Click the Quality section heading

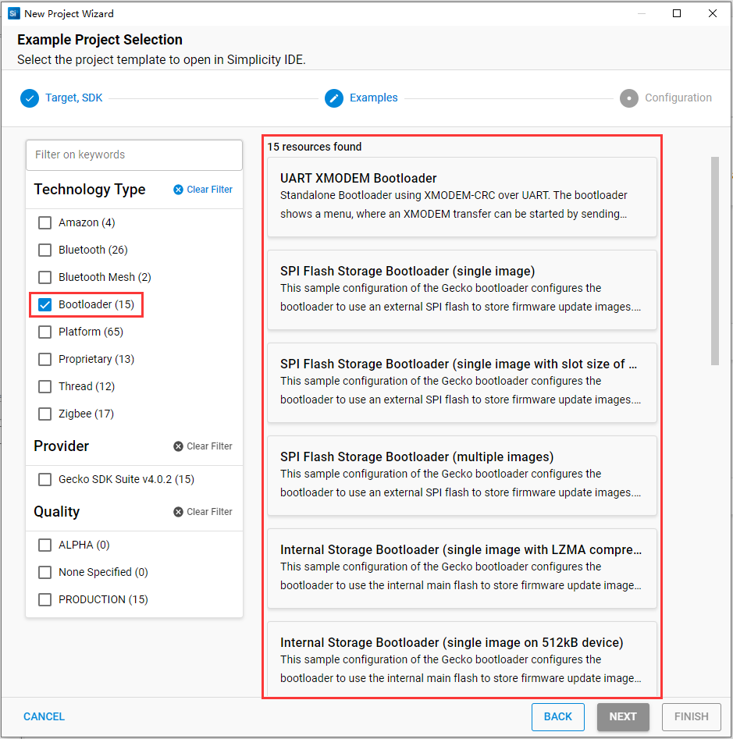56,512
